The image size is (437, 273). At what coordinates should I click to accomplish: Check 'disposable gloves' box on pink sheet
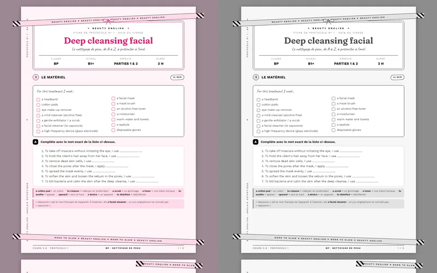114,130
